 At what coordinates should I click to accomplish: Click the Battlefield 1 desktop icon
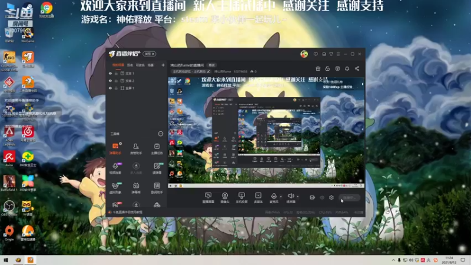9,183
